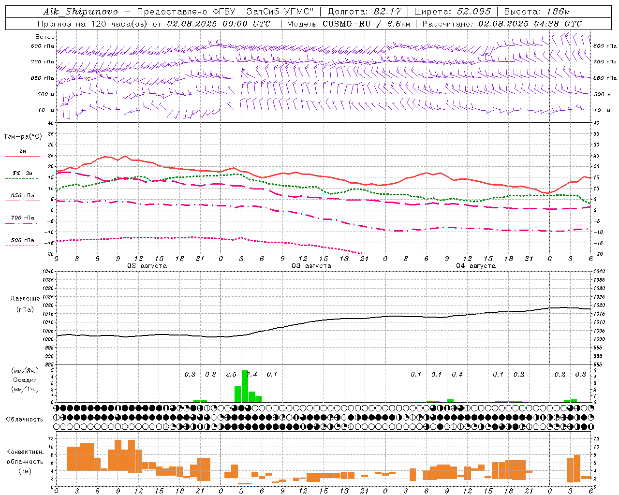The image size is (619, 495).
Task: Click the "03 августа" date label under temperature chart
Action: coord(311,266)
